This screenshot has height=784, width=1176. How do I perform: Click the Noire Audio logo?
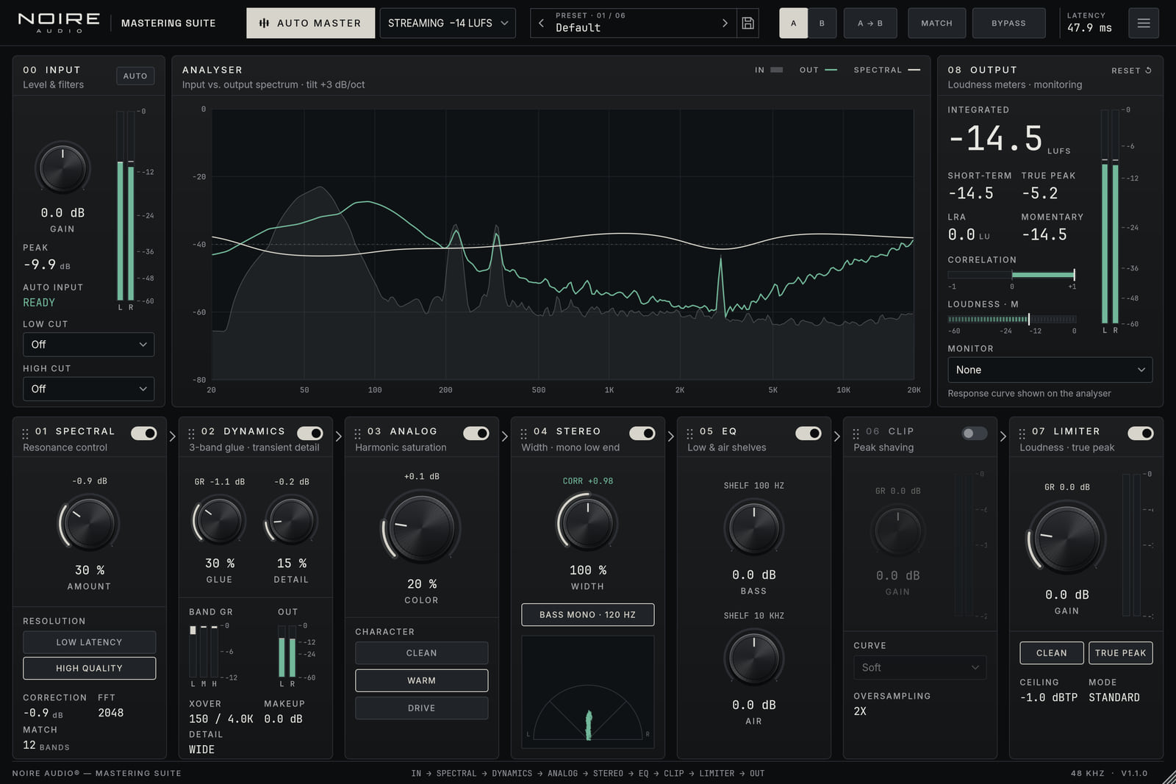59,23
